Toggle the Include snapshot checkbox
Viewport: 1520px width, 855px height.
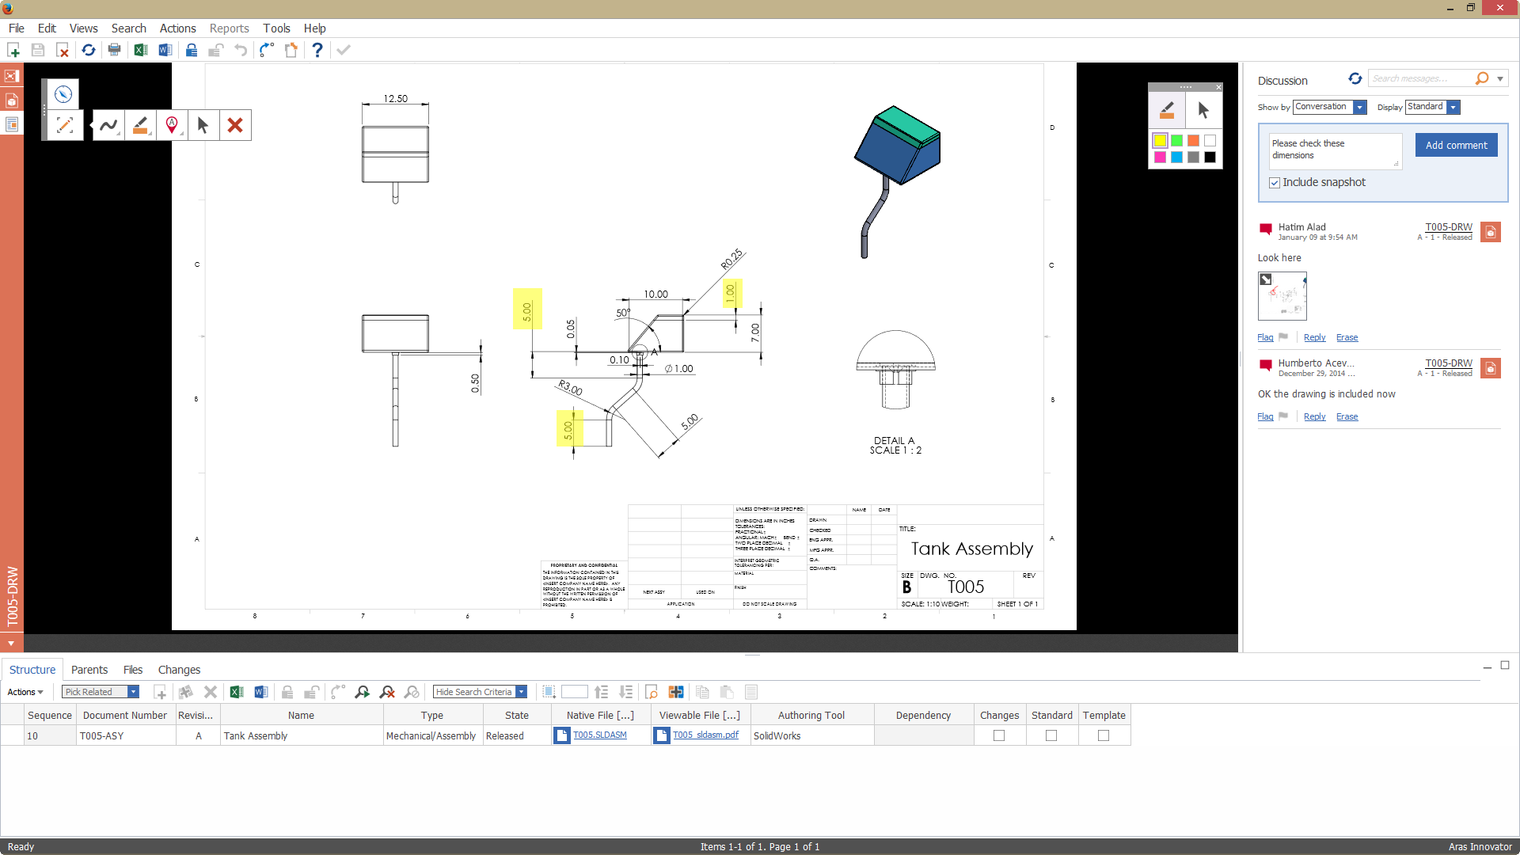[x=1275, y=183]
